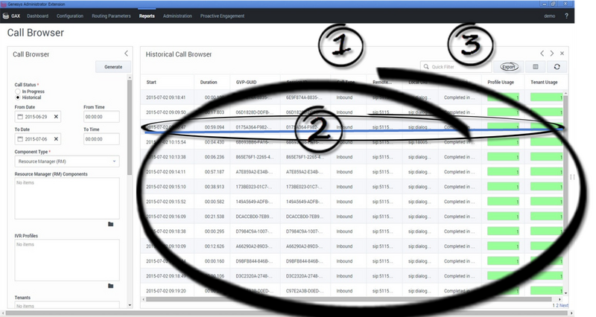Select In Progress call status
596x317 pixels.
pos(17,92)
